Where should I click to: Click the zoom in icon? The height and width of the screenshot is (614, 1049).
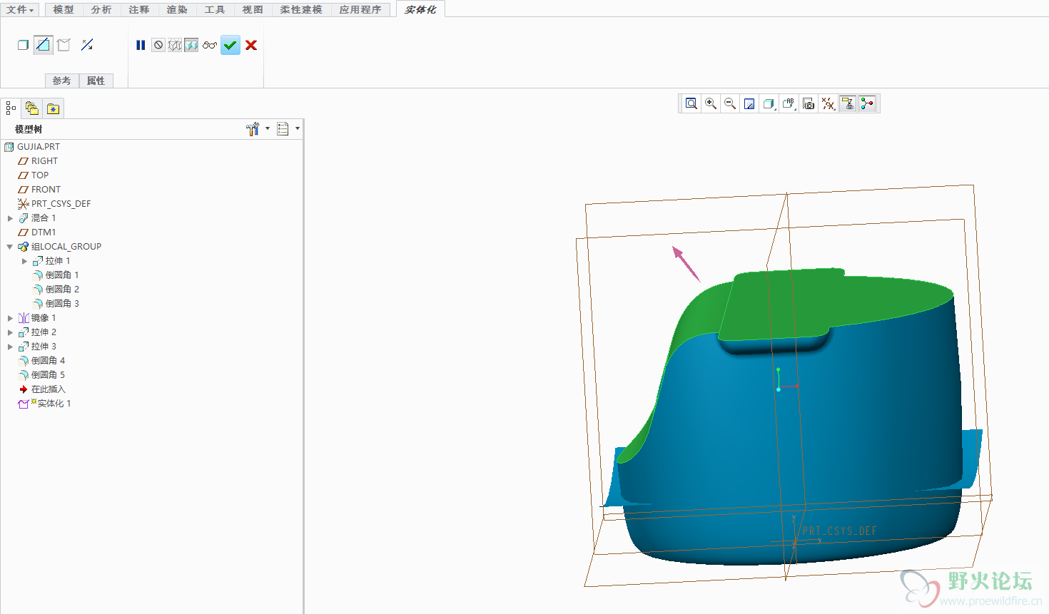click(x=711, y=103)
